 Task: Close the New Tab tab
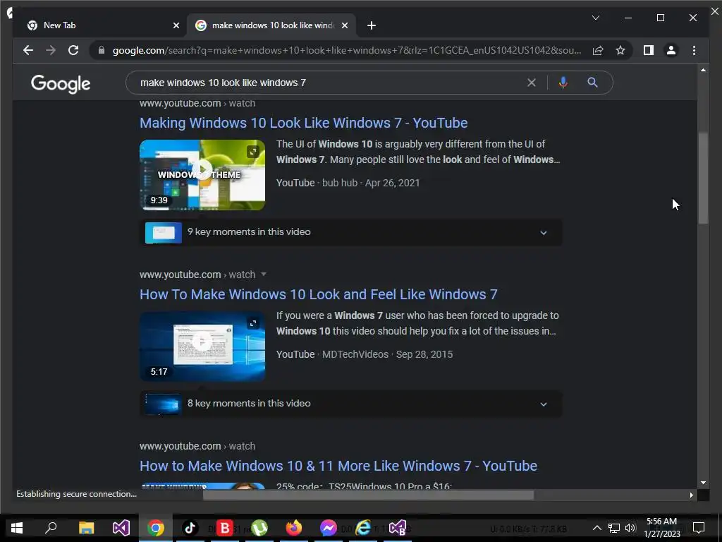pos(176,25)
